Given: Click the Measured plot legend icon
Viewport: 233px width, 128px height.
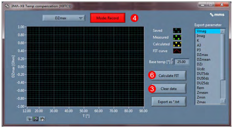Looking at the screenshot, I should tap(177, 37).
